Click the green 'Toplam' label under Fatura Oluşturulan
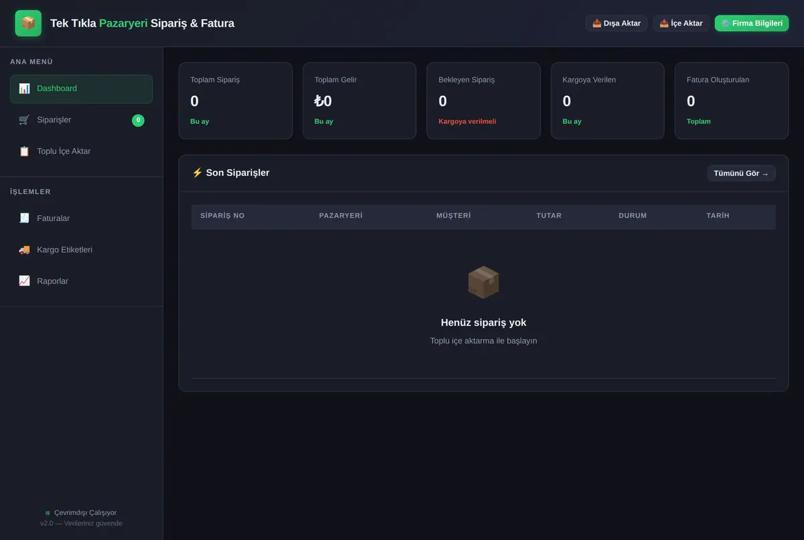Viewport: 804px width, 540px height. coord(699,122)
